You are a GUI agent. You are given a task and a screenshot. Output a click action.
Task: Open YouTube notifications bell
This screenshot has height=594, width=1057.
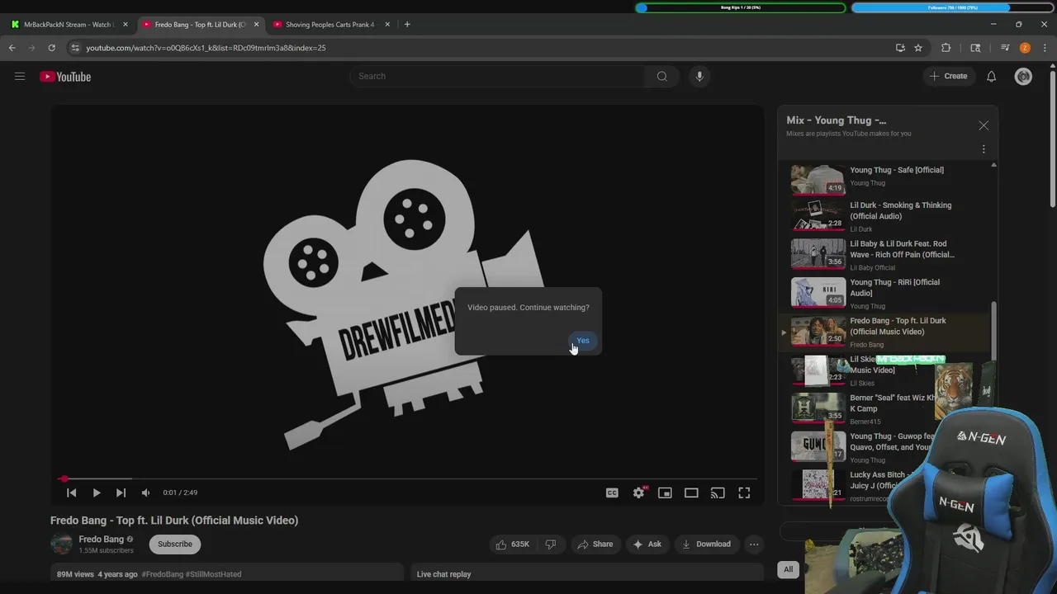[x=991, y=76]
